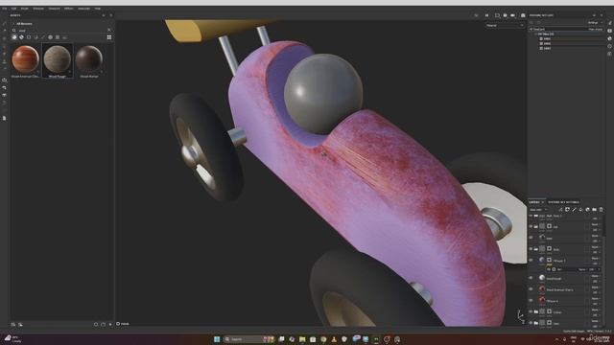Select the Polygon Fill tool in left toolbar
The height and width of the screenshot is (345, 614).
click(x=4, y=47)
